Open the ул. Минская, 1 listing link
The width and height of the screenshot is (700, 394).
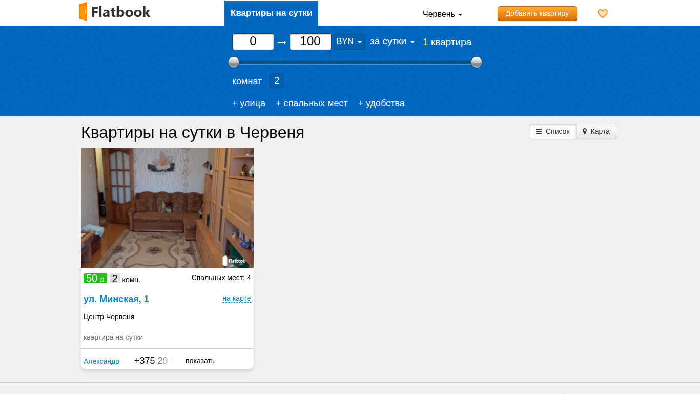click(116, 299)
